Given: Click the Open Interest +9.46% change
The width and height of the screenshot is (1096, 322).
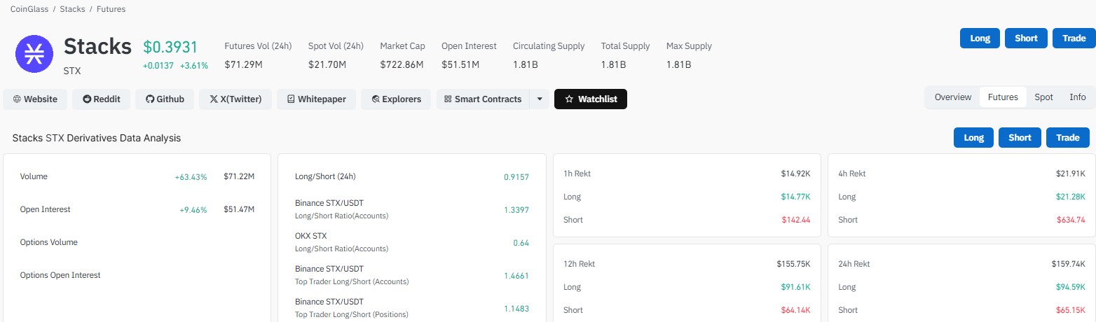Looking at the screenshot, I should 193,209.
